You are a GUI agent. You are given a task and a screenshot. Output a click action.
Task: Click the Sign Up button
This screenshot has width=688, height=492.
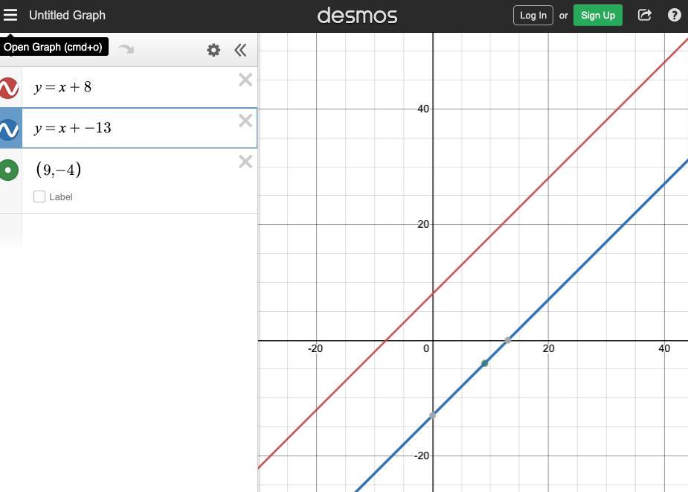597,16
